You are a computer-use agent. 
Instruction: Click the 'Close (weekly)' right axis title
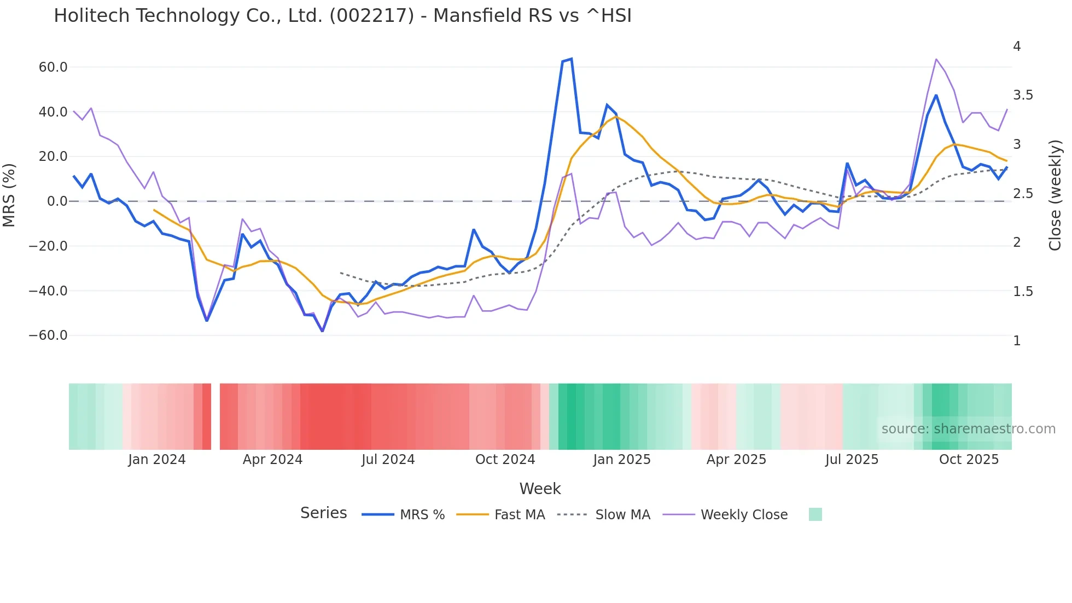(x=1055, y=195)
